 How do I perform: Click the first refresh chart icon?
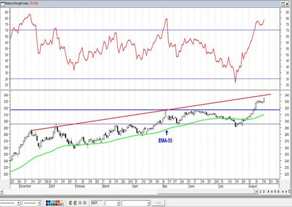click(71, 203)
